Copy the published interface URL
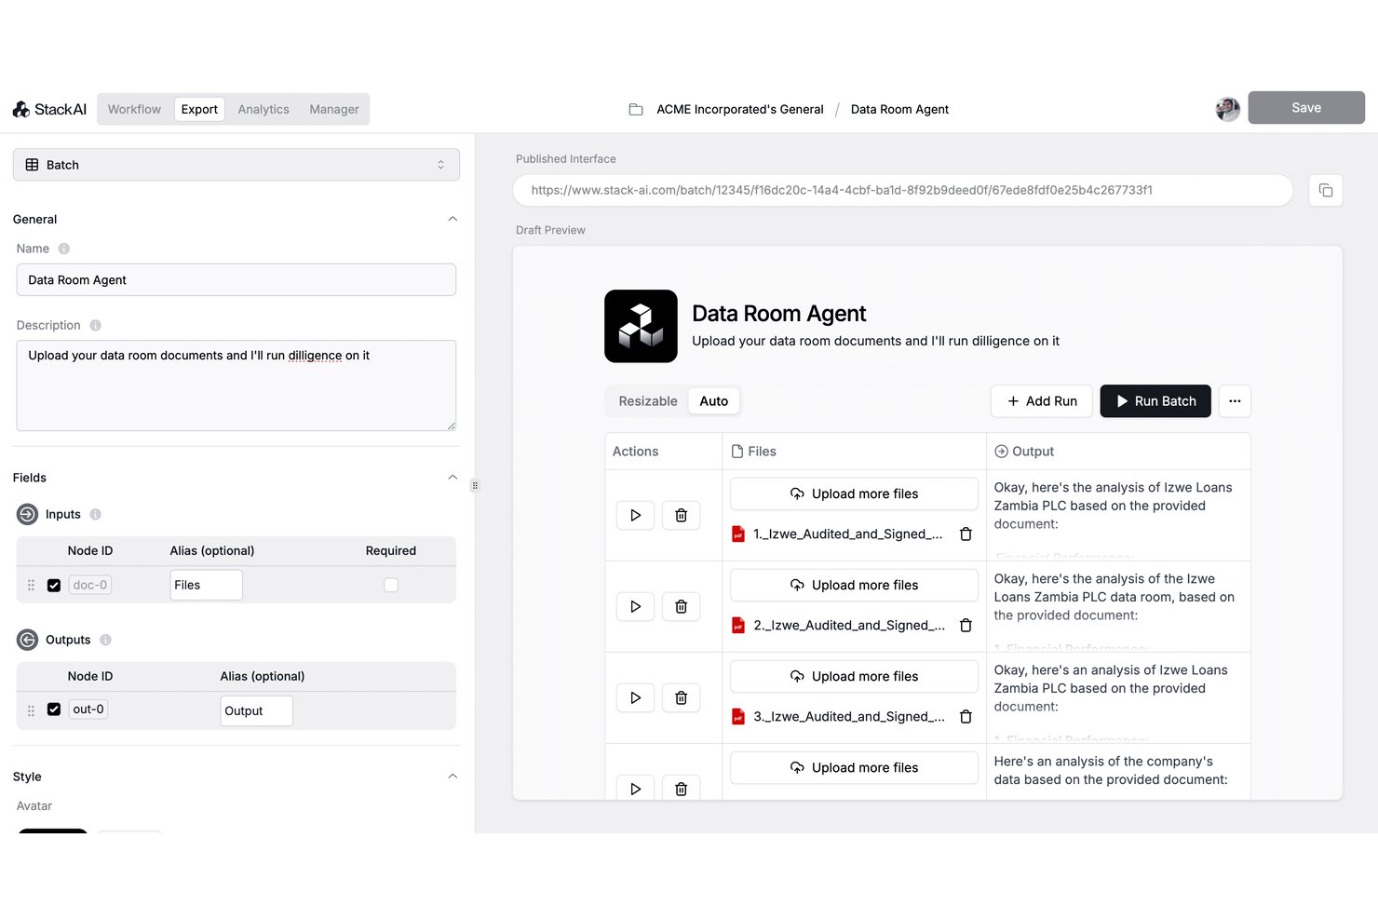The width and height of the screenshot is (1378, 919). click(1326, 190)
